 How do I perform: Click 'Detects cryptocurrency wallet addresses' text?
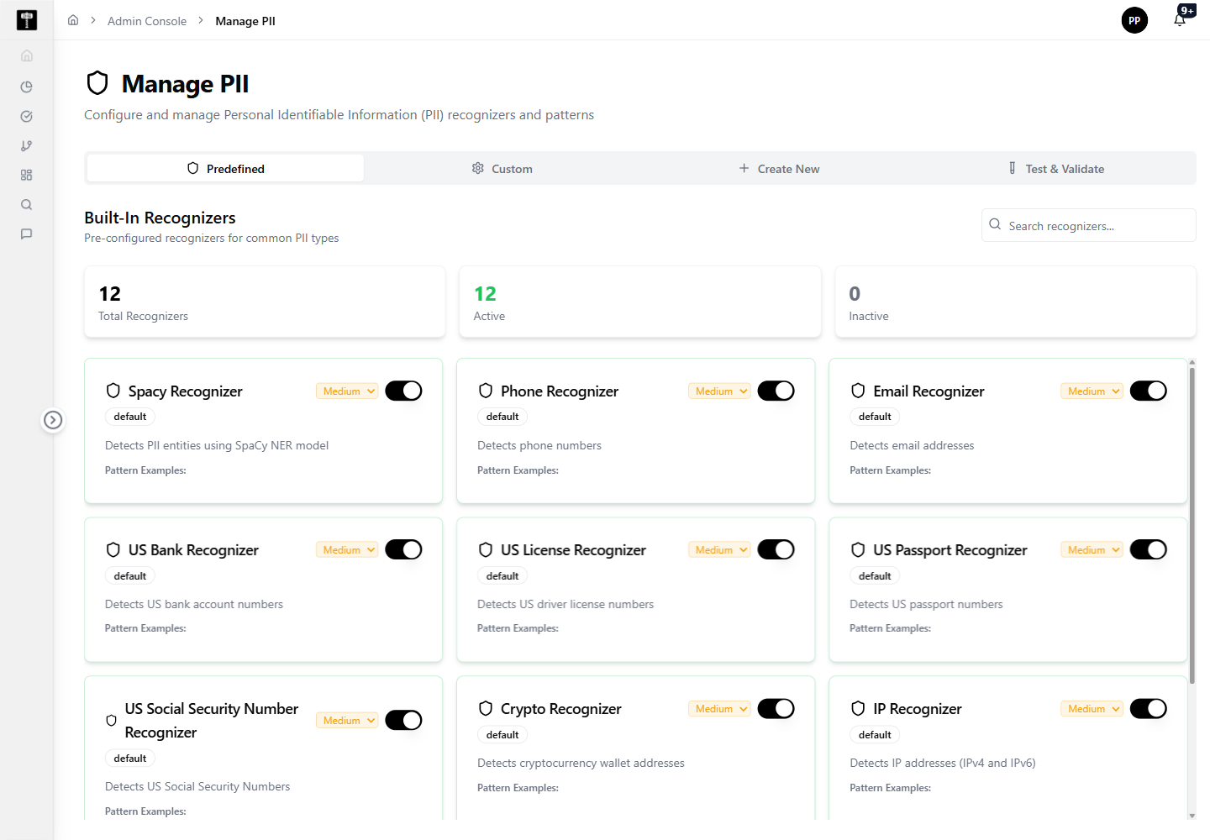[x=581, y=763]
